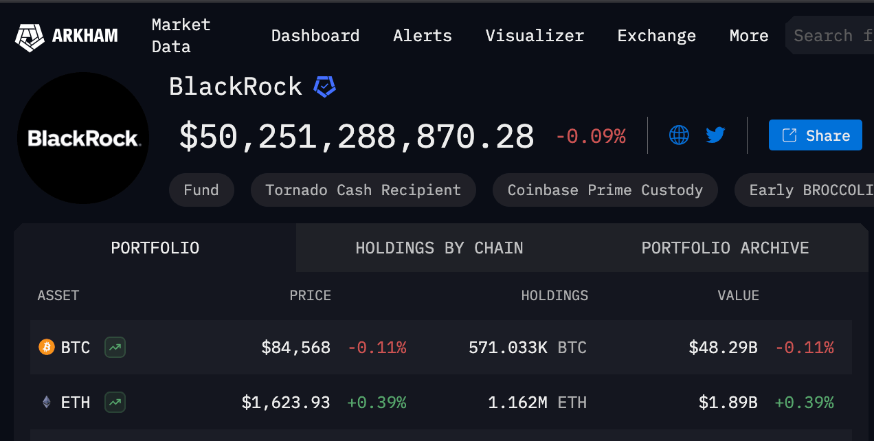Open the Market Data menu
This screenshot has height=441, width=874.
click(x=180, y=34)
